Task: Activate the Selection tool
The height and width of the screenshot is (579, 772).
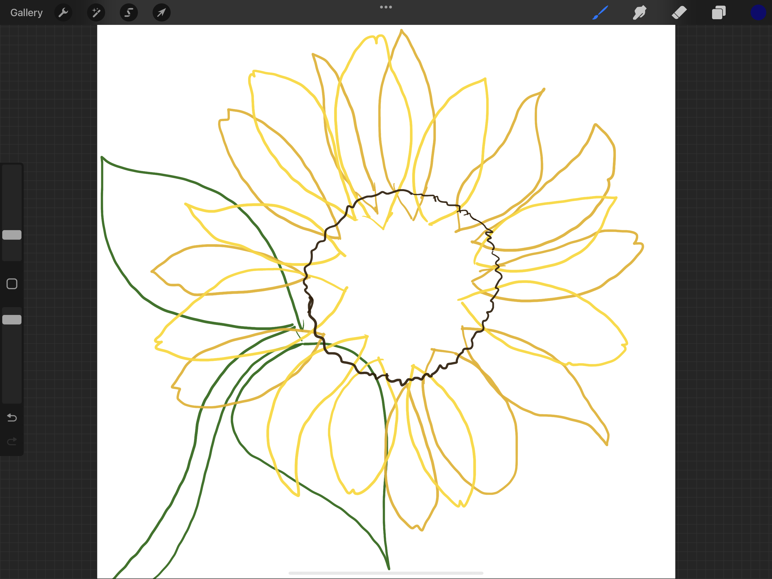Action: click(129, 13)
